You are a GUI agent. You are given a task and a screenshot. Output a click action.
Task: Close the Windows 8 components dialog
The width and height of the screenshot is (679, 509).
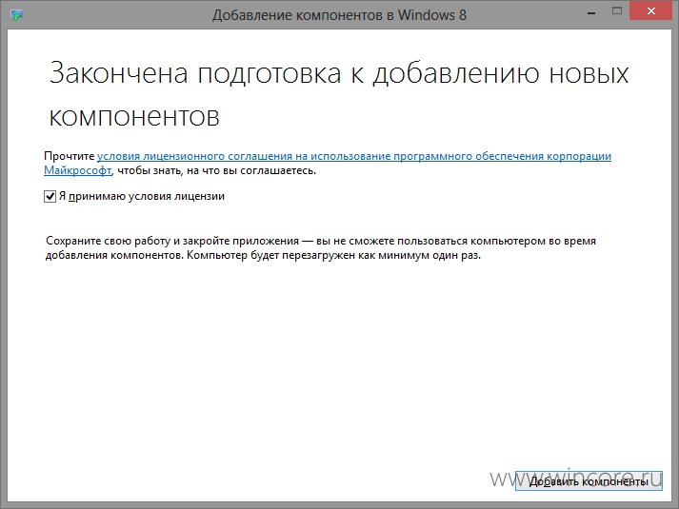(x=651, y=11)
